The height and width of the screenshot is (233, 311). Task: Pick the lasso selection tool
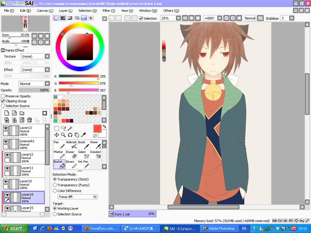click(63, 128)
